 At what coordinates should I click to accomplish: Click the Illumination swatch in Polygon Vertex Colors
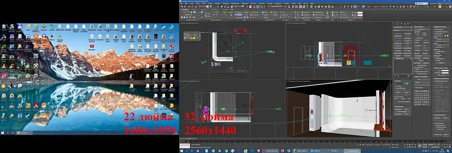coord(445,73)
